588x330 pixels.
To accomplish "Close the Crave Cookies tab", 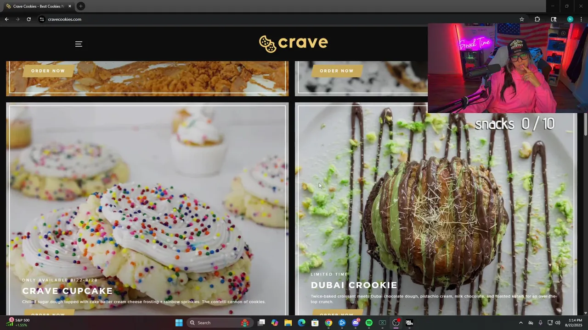I will [70, 6].
